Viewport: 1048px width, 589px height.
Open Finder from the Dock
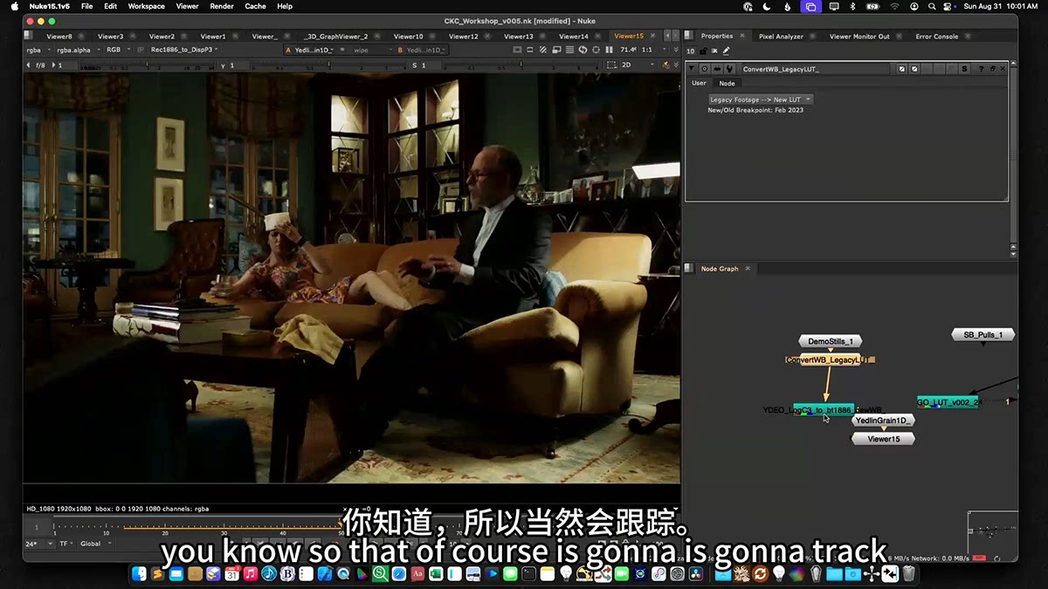pos(139,573)
